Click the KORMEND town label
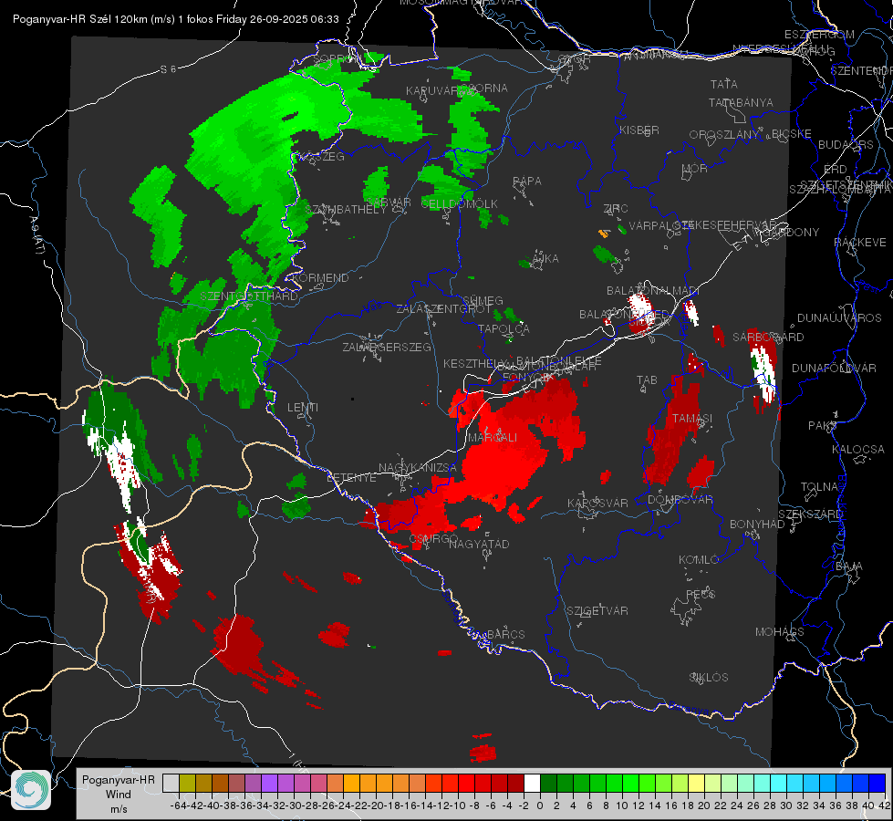Screen dimensions: 893x821 [319, 278]
